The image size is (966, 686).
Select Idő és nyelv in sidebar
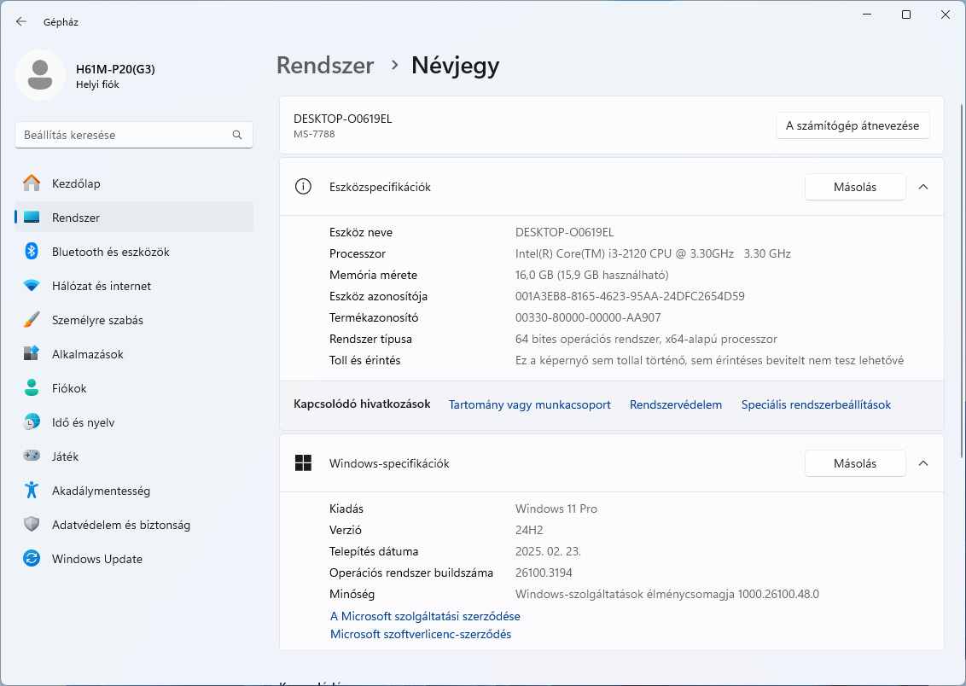click(x=83, y=422)
